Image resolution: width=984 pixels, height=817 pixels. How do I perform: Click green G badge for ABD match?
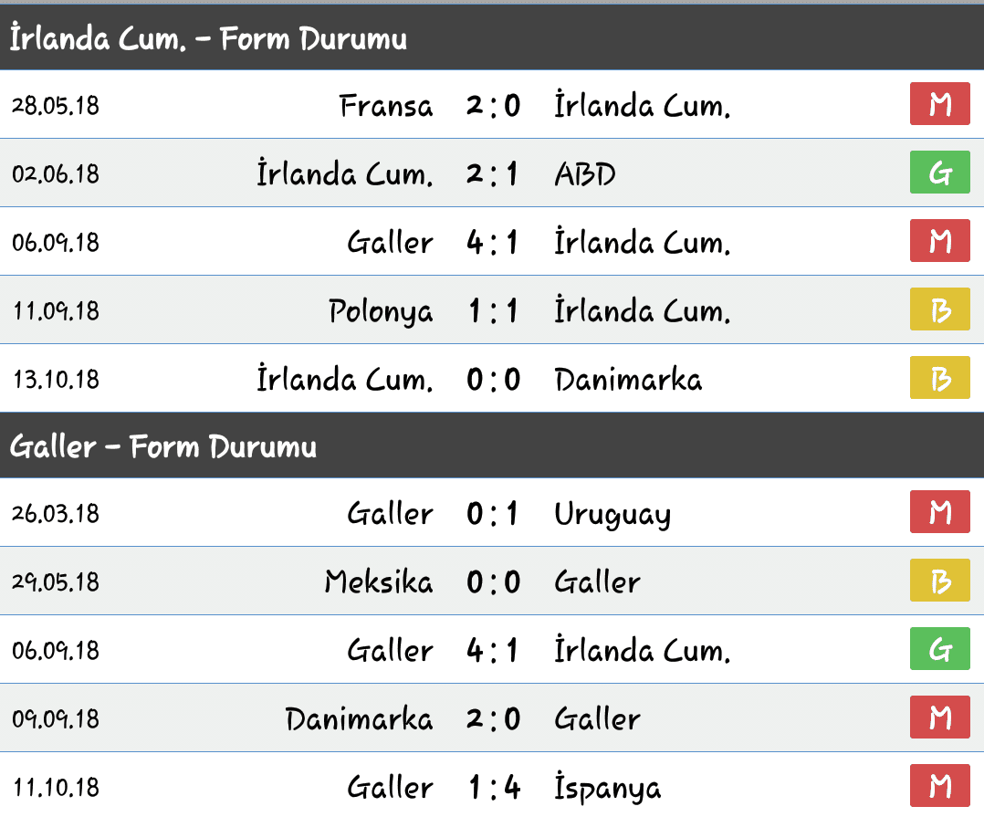(939, 173)
